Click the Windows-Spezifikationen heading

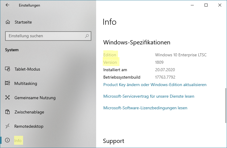click(x=137, y=42)
